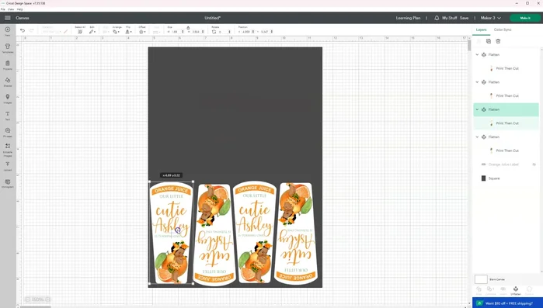Open the Phrases panel
This screenshot has width=543, height=308.
8,132
